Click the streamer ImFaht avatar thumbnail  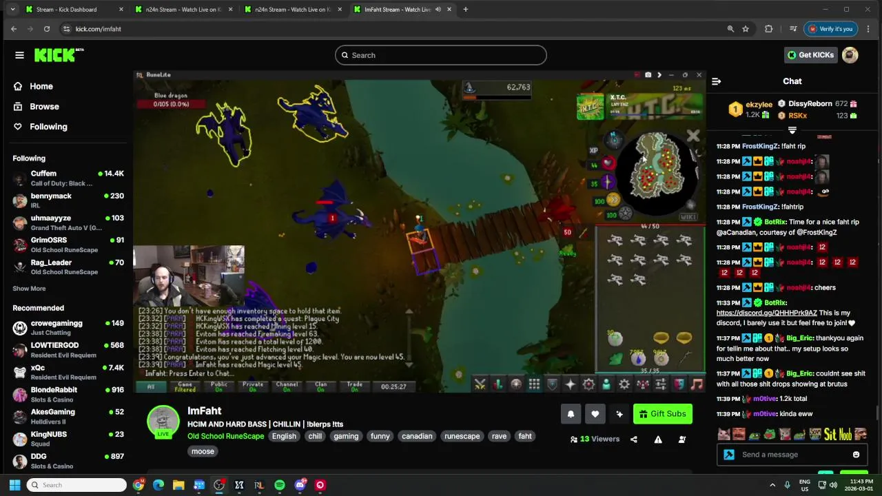(163, 422)
